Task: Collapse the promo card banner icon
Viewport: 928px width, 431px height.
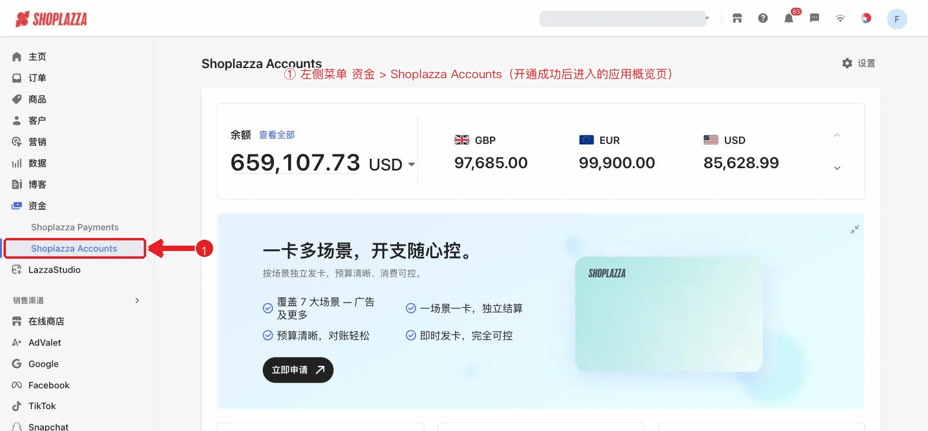Action: point(855,230)
